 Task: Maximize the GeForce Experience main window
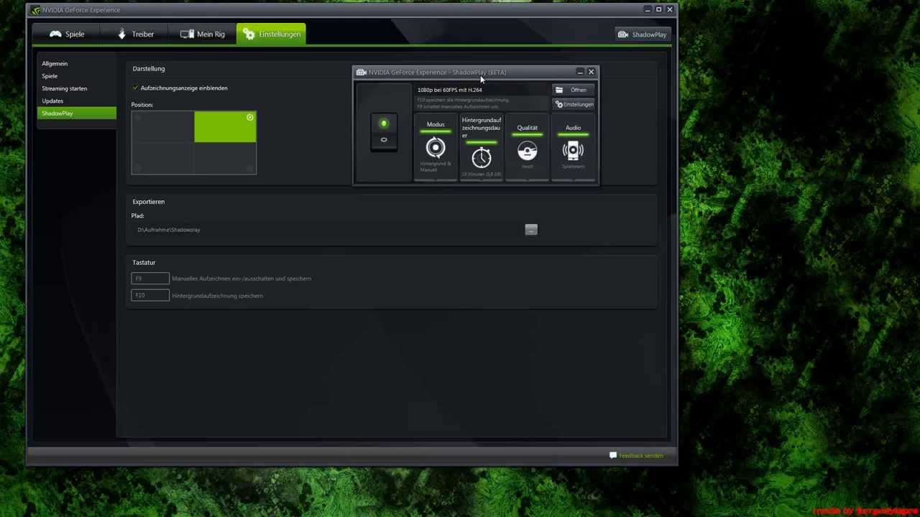click(x=658, y=9)
